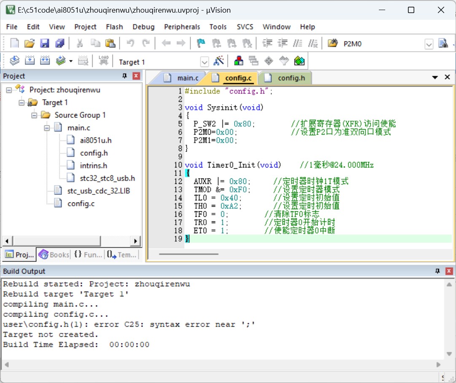Collapse the Project: zhouqirenwu tree node
Viewport: 456px width, 383px height.
9,90
